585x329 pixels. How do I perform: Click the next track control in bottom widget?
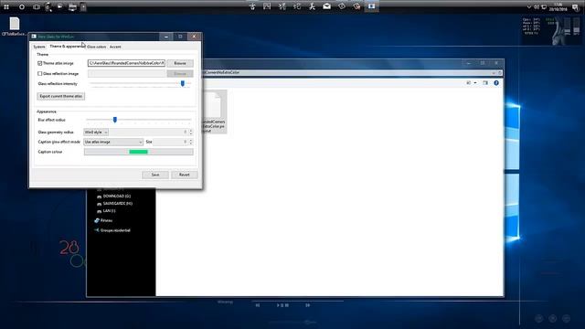307,305
